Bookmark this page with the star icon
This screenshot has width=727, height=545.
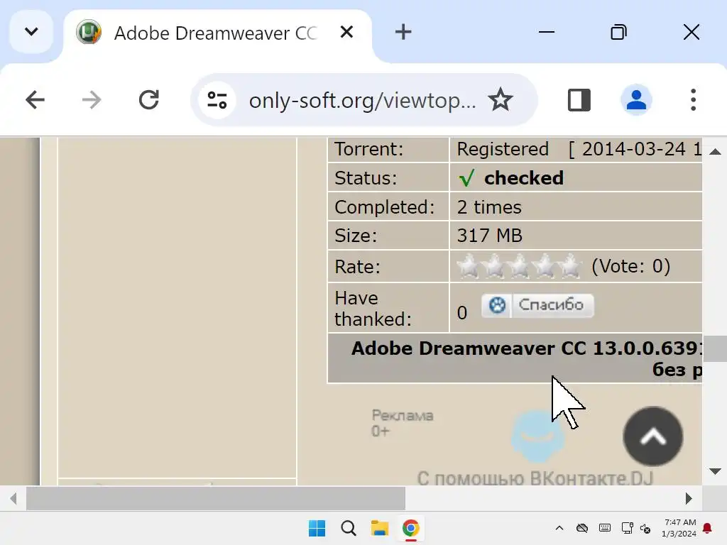tap(501, 99)
